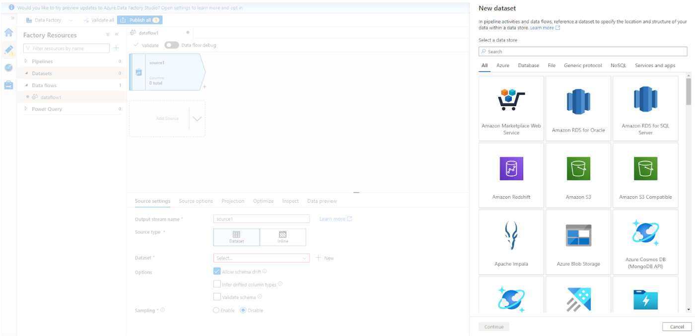The height and width of the screenshot is (336, 695).
Task: Select Apache Impala data store
Action: tap(511, 242)
